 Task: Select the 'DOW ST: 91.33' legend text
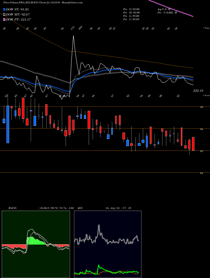(x=17, y=10)
